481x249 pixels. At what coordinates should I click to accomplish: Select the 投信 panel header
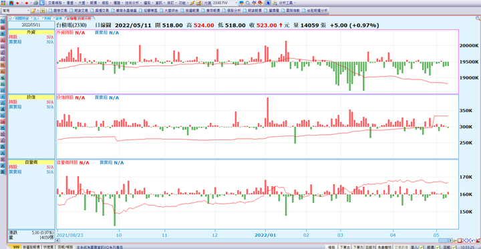tap(31, 97)
